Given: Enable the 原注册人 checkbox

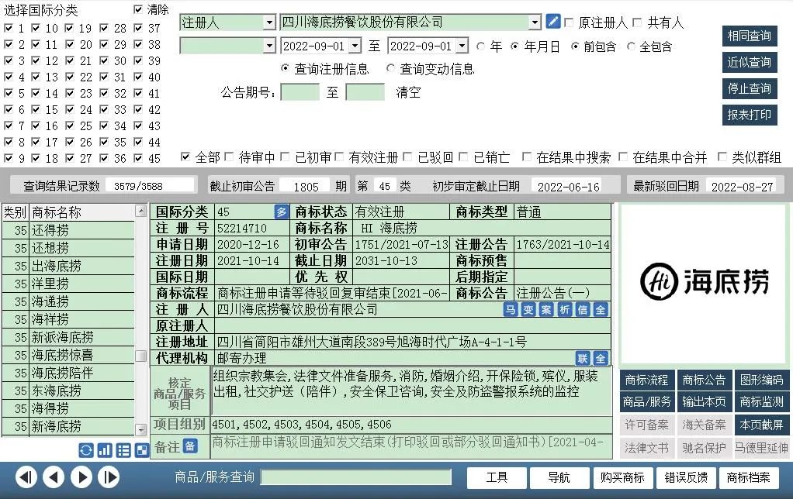Looking at the screenshot, I should [x=569, y=22].
